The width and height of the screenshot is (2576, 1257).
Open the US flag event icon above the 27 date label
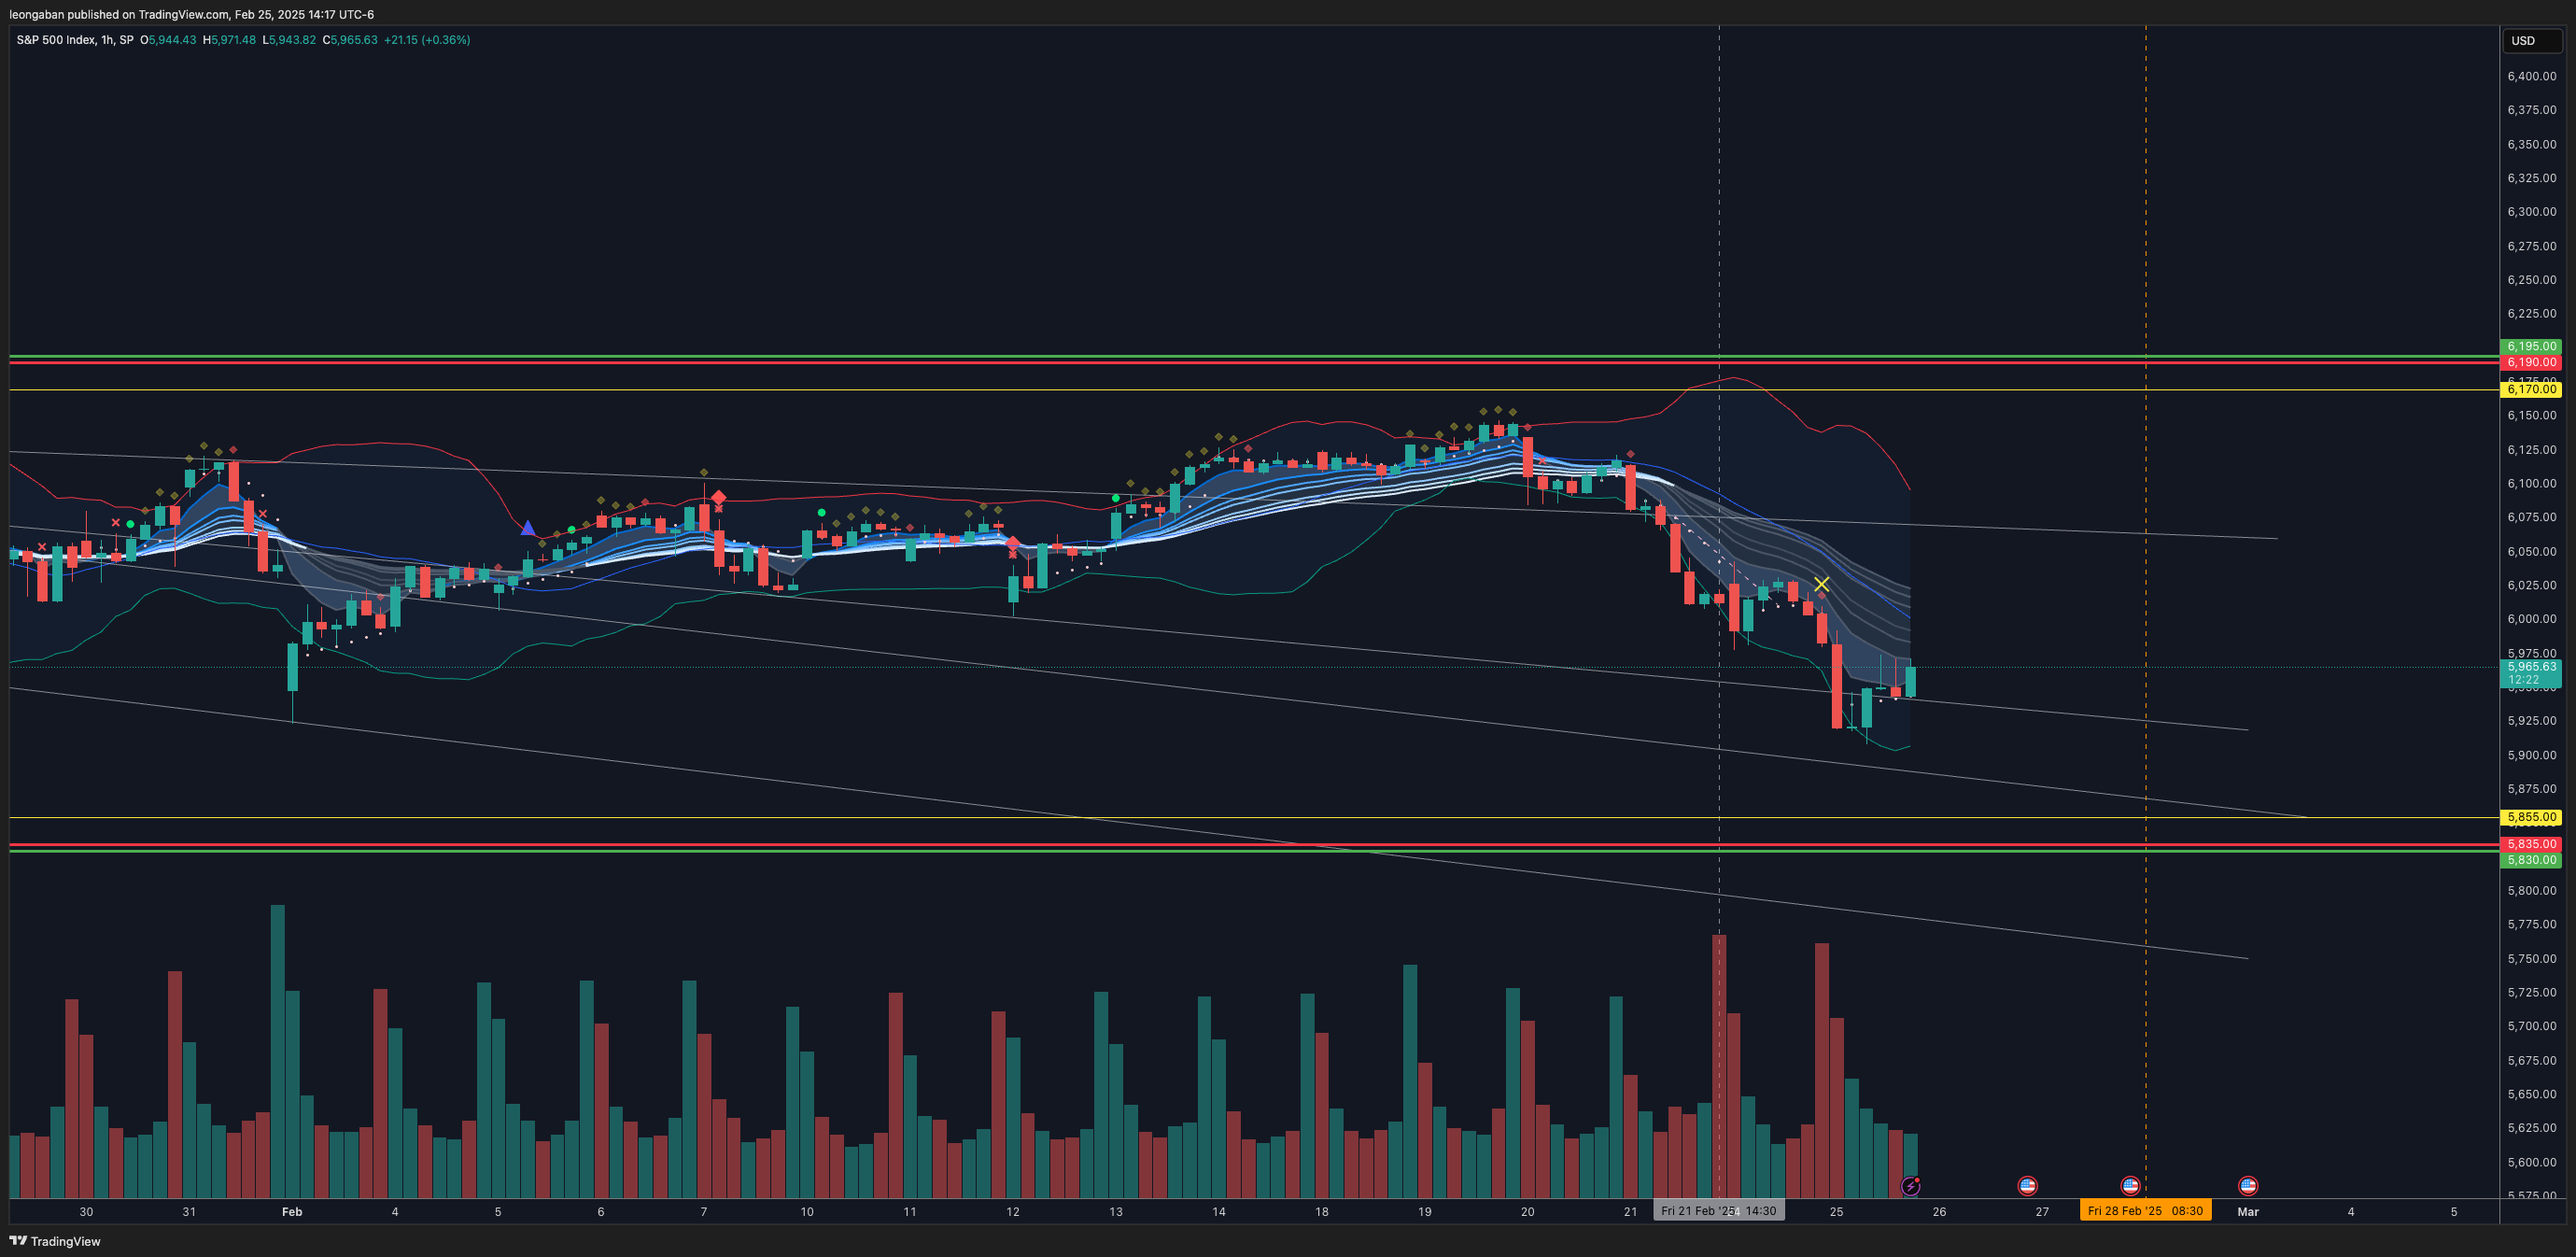[2027, 1186]
